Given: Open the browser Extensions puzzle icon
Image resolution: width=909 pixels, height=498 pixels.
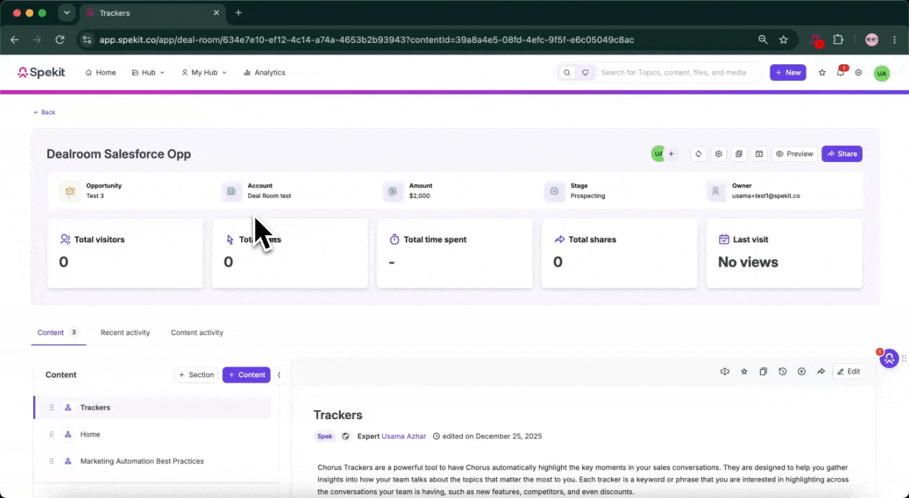Looking at the screenshot, I should 838,40.
